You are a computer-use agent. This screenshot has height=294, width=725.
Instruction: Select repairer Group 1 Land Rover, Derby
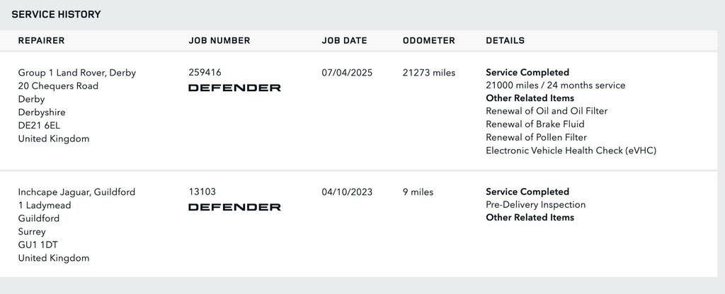76,73
